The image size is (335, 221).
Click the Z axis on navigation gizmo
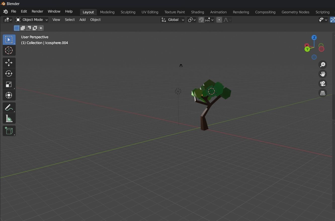314,38
